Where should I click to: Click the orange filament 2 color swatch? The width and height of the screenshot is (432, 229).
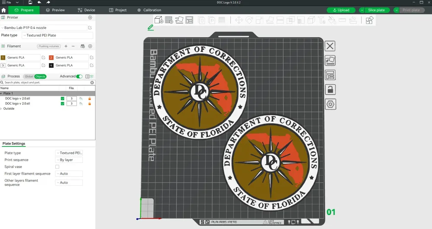pyautogui.click(x=51, y=57)
